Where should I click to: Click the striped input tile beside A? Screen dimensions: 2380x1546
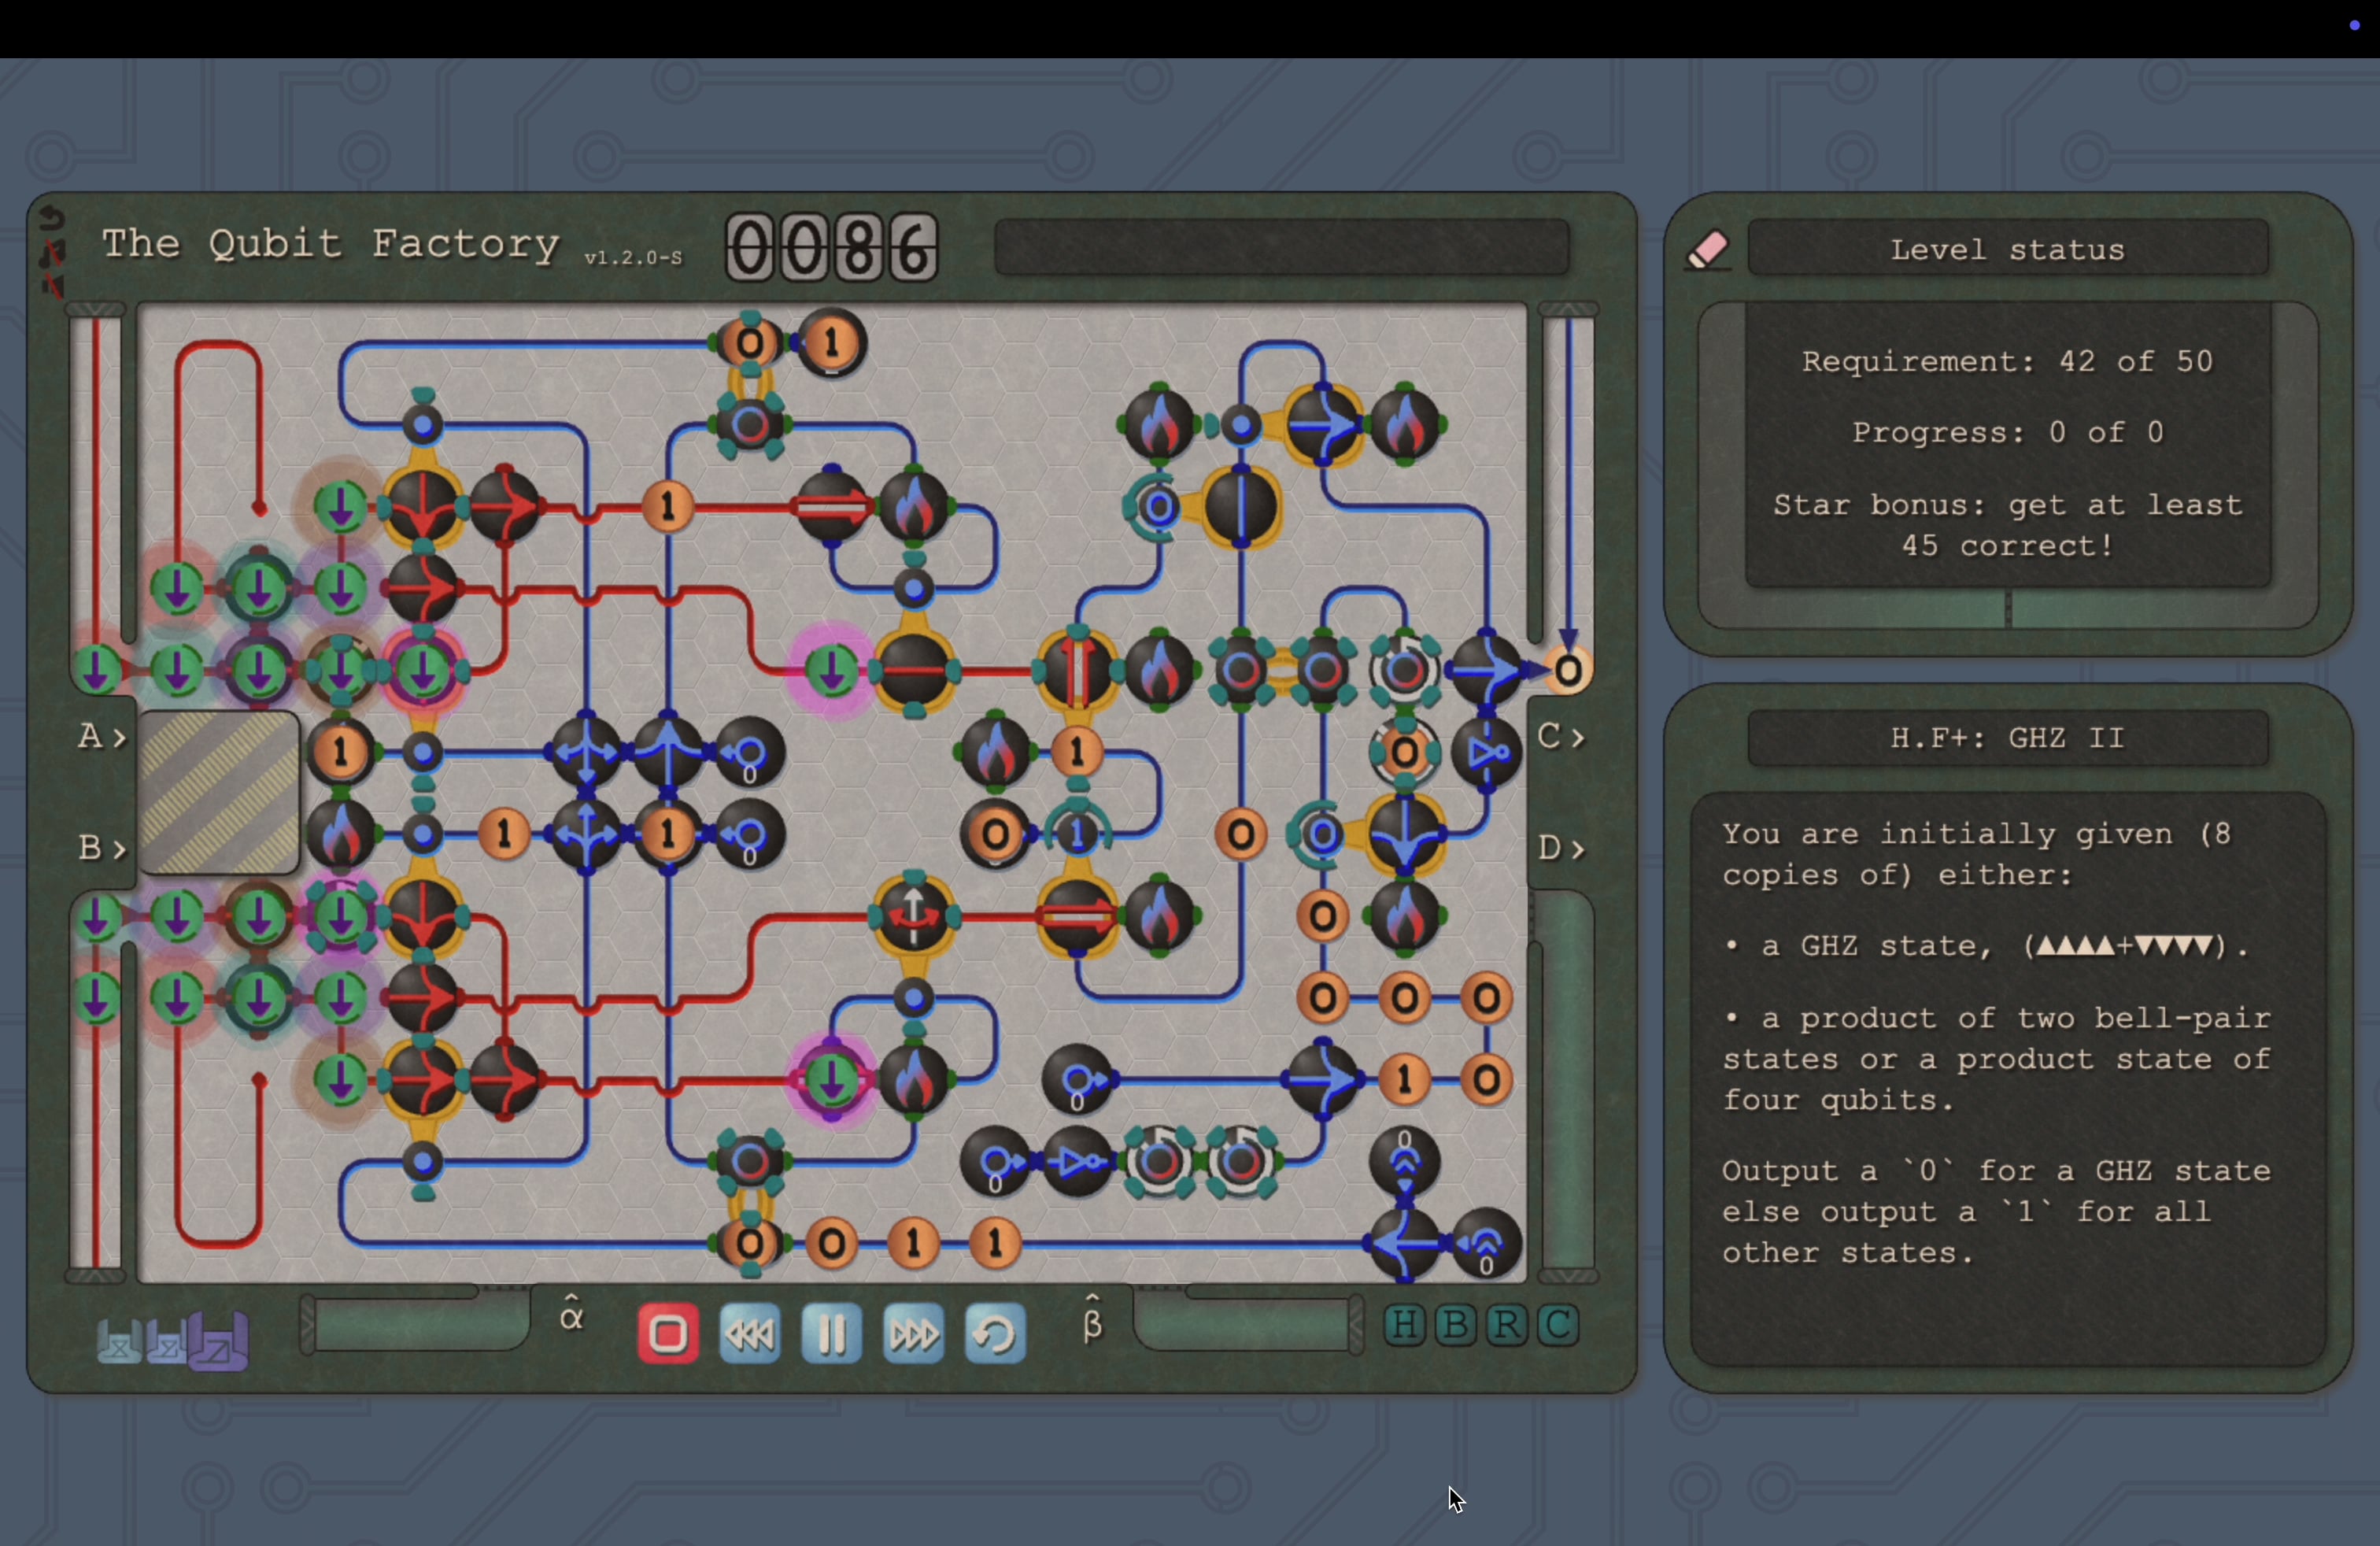click(219, 791)
